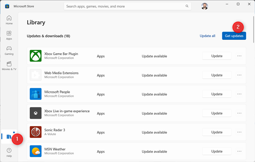Open more options for Web Media Extensions
Screen dimensions: 255x162
point(239,75)
